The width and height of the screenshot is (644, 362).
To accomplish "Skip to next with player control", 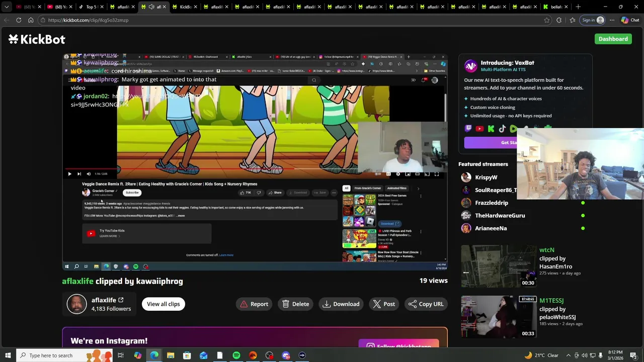I will tap(79, 174).
